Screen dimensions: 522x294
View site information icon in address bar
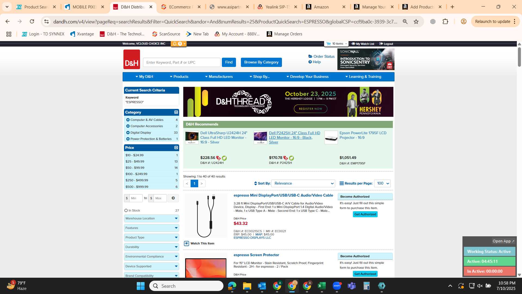pos(46,22)
